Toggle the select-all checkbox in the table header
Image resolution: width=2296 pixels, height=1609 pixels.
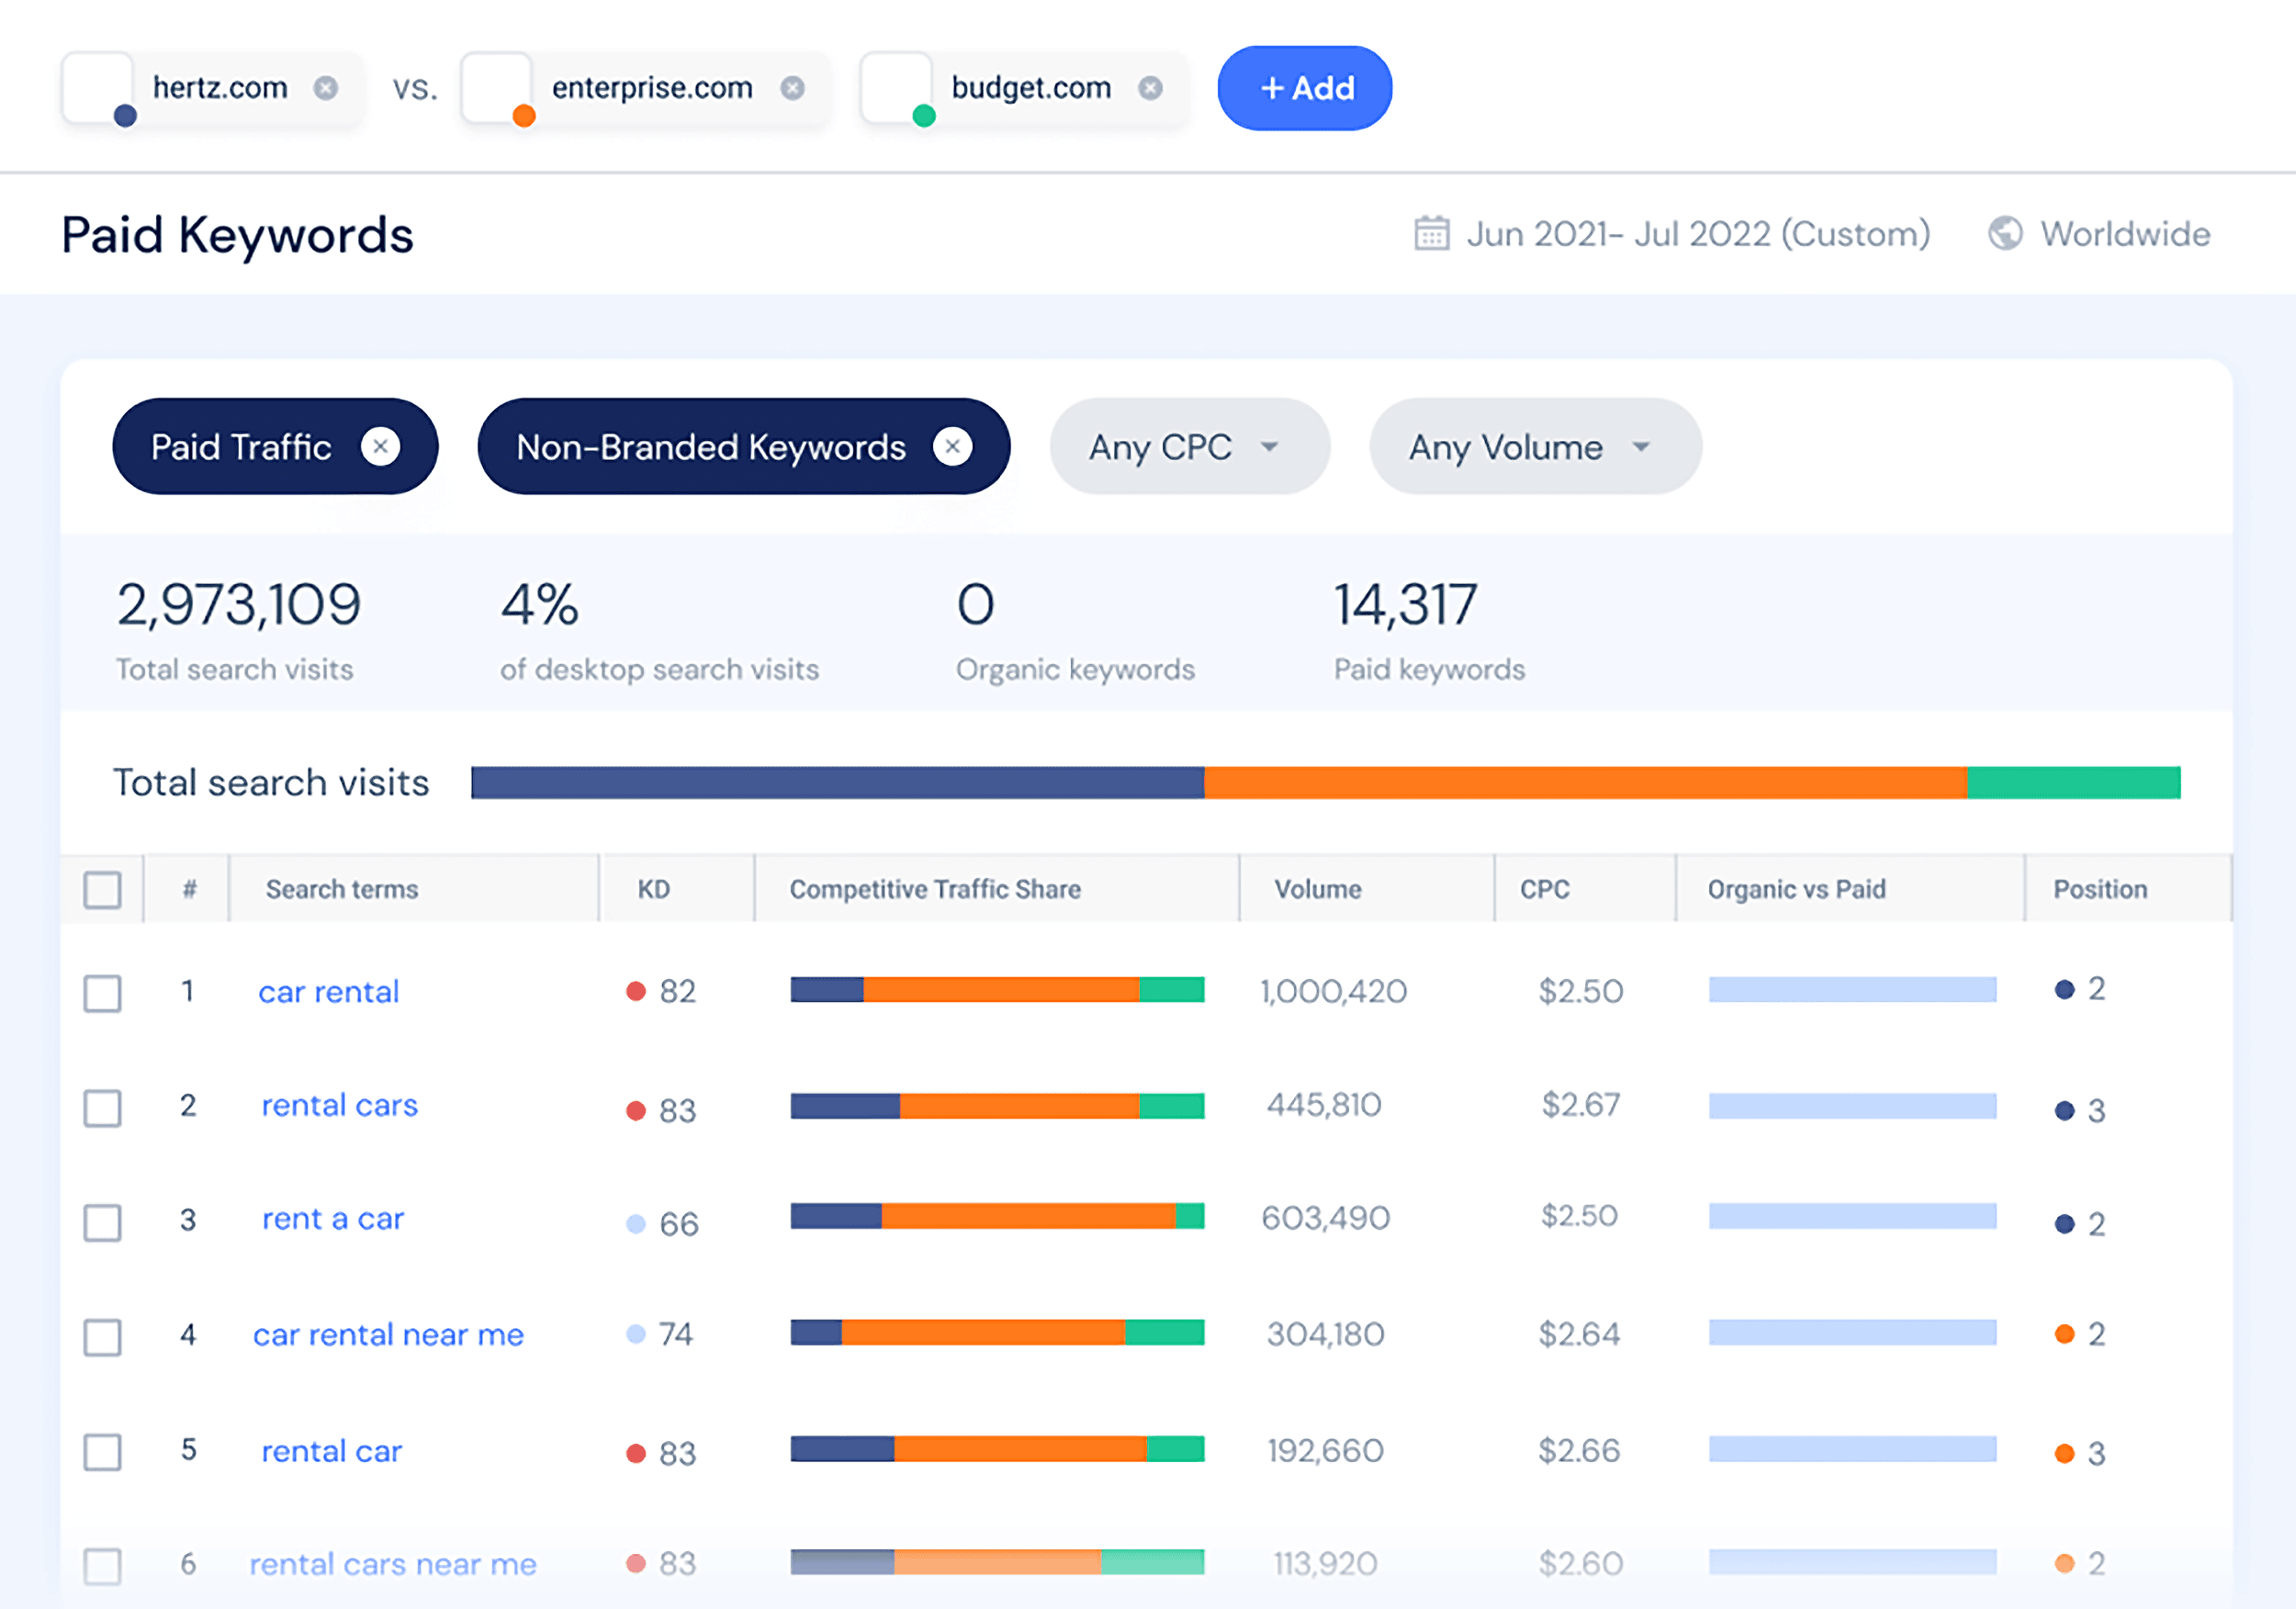pyautogui.click(x=103, y=888)
